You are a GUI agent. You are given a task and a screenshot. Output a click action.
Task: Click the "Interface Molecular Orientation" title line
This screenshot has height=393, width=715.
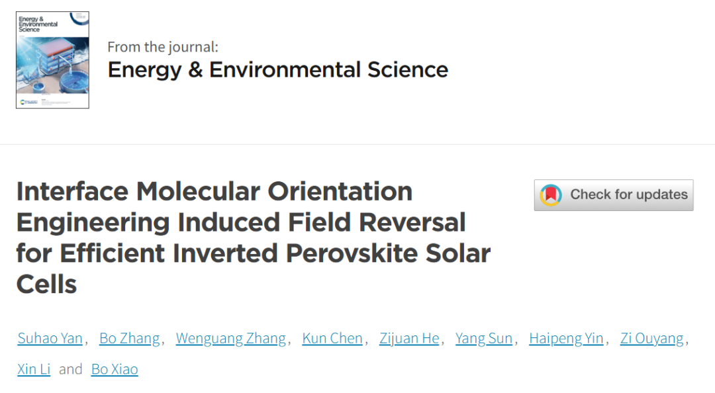click(x=214, y=191)
